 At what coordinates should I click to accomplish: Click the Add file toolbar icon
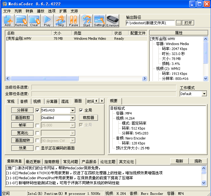[8, 21]
